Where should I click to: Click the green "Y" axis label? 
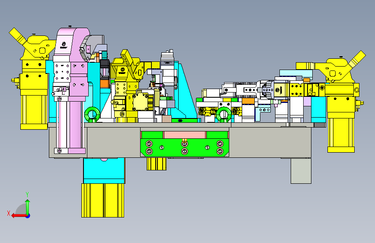coord(27,195)
